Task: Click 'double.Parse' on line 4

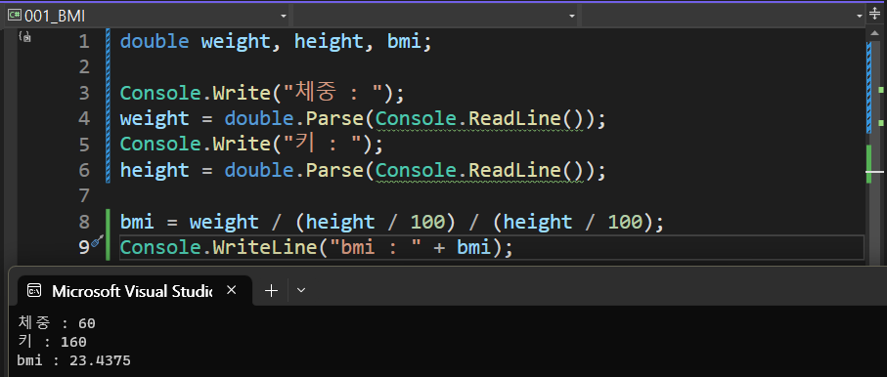Action: (293, 119)
